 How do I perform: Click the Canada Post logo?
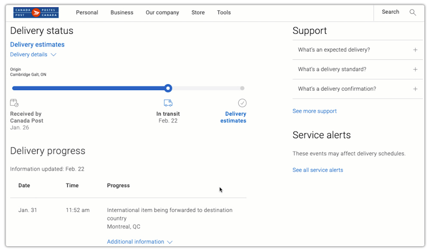click(36, 12)
